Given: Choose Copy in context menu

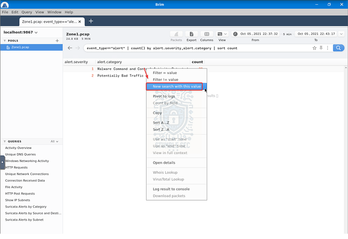Looking at the screenshot, I should pos(177,113).
